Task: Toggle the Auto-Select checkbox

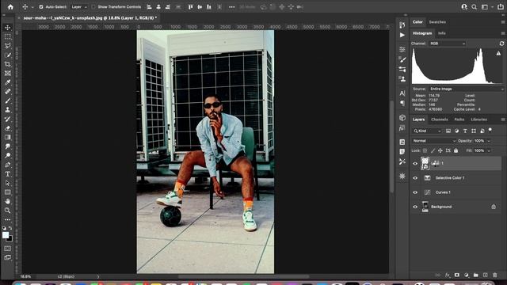Action: (40, 7)
